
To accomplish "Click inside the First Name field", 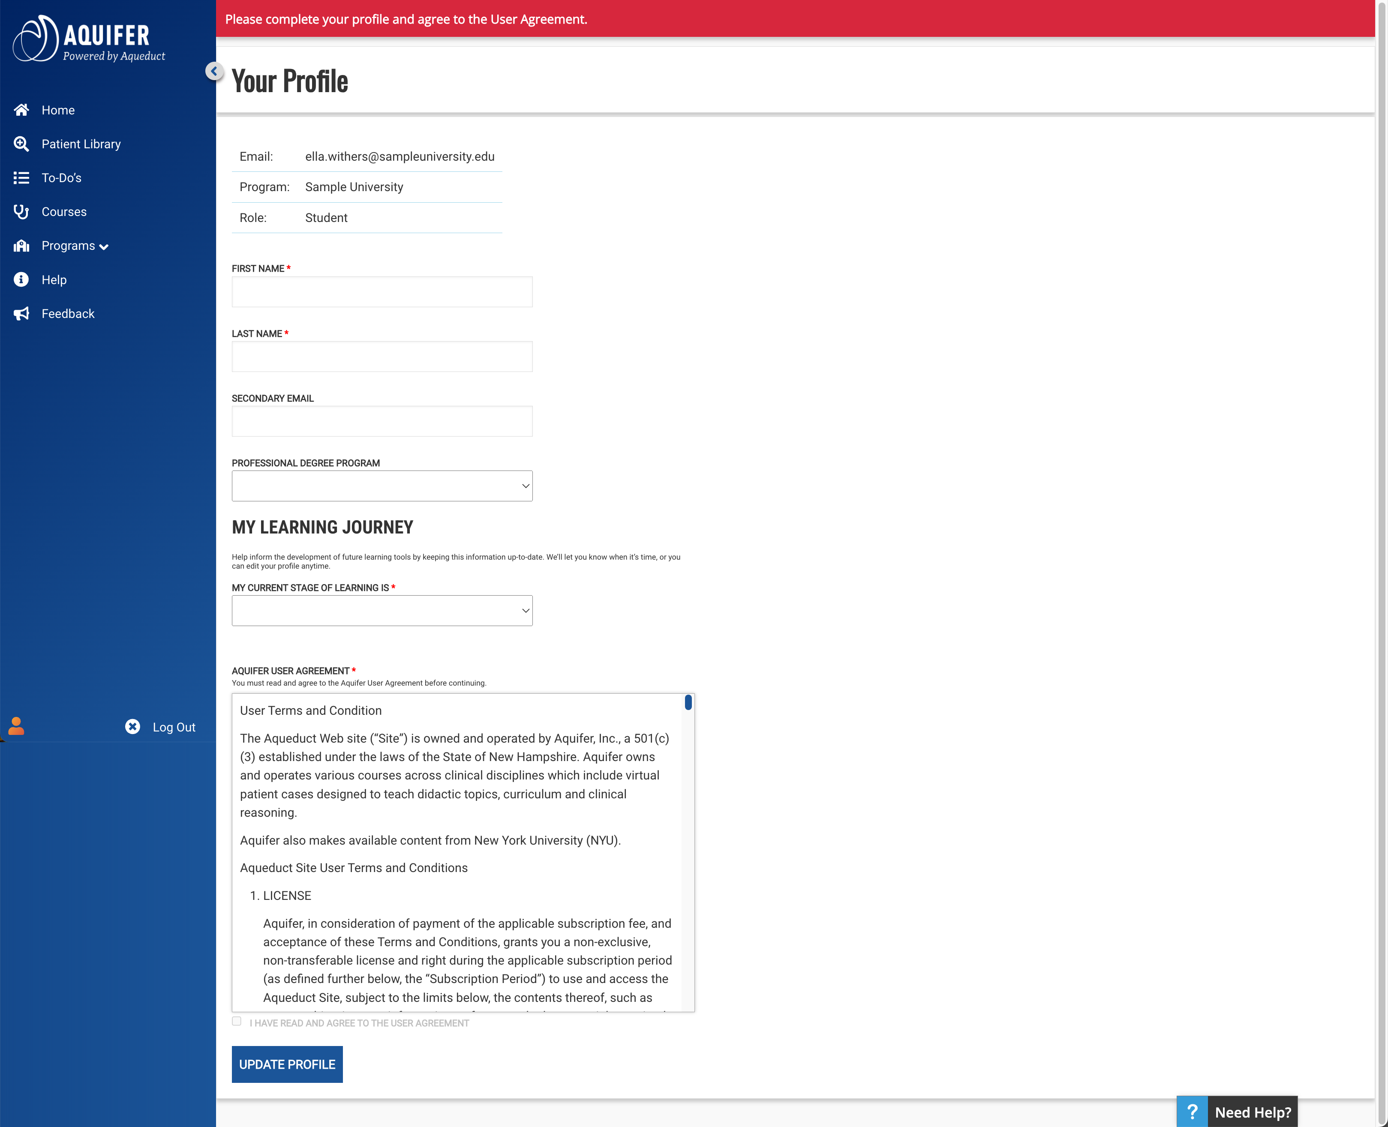I will (x=382, y=291).
